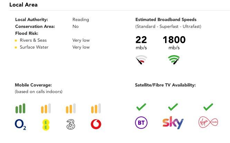Click the purple BT logo
This screenshot has height=143, width=230.
click(141, 123)
